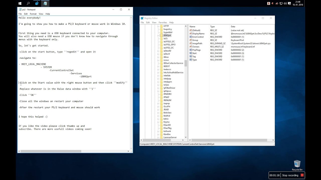Click registry tree vertical scrollbar thumb
The width and height of the screenshot is (321, 180).
(x=186, y=63)
